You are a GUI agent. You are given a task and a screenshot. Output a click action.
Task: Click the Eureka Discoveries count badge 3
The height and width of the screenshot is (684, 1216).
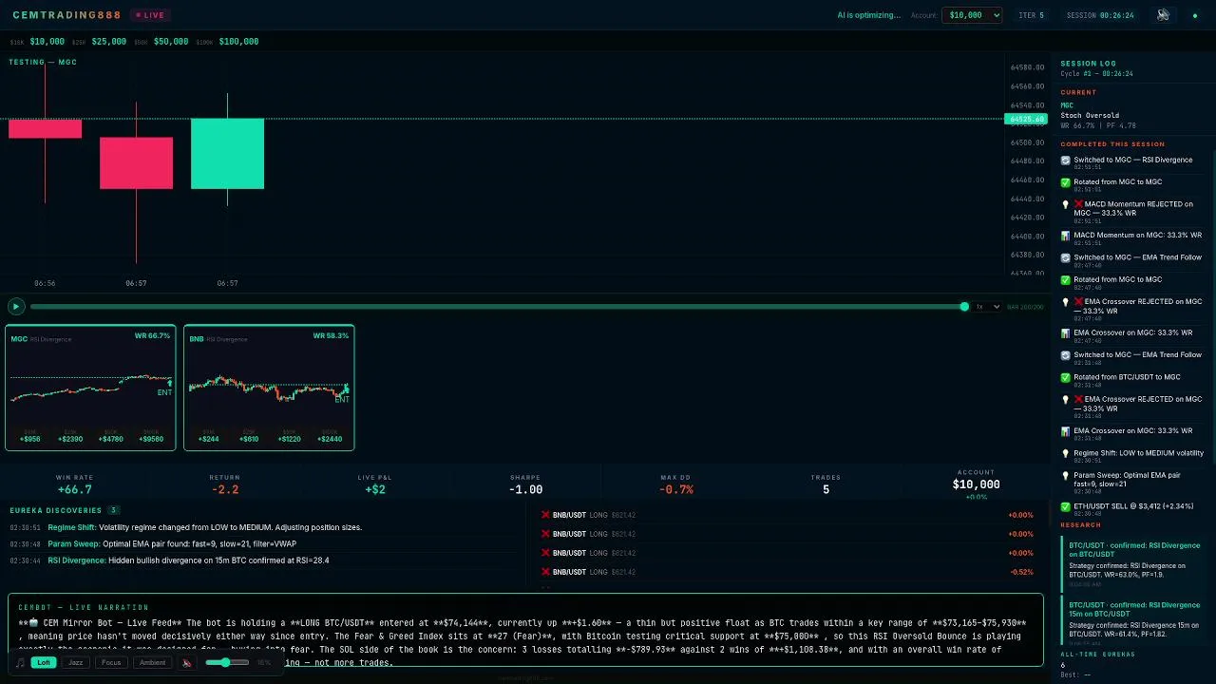point(113,510)
